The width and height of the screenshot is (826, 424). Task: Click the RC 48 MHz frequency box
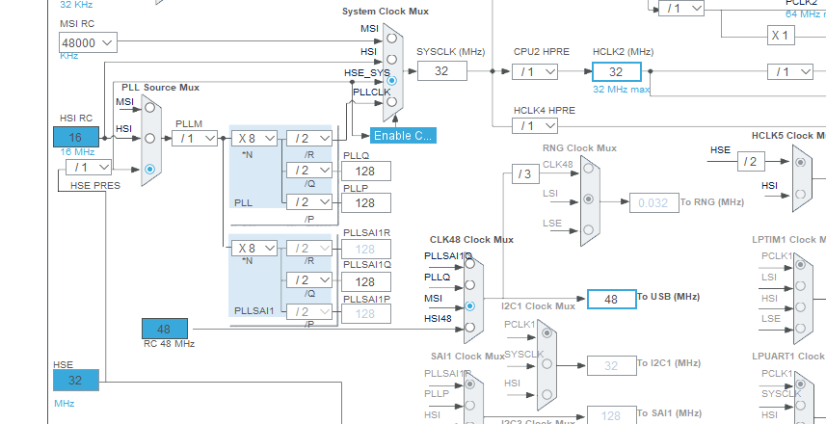165,329
